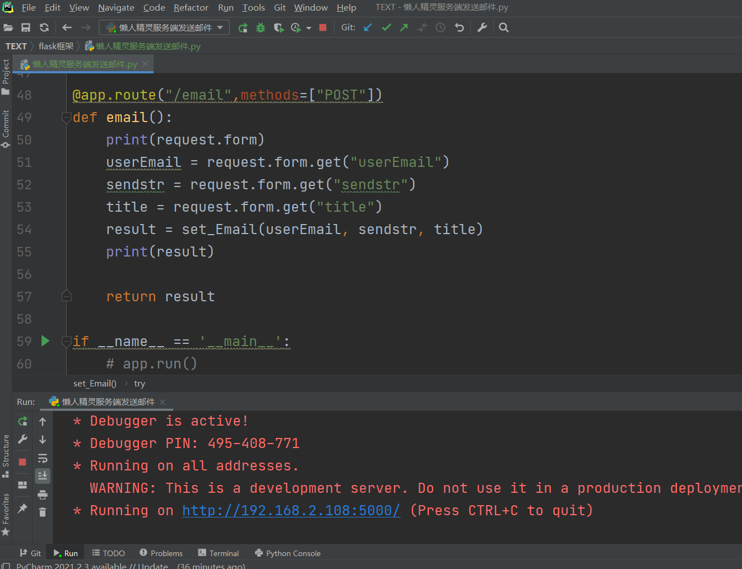Open http://192.168.2.108:5000/ link

[291, 510]
